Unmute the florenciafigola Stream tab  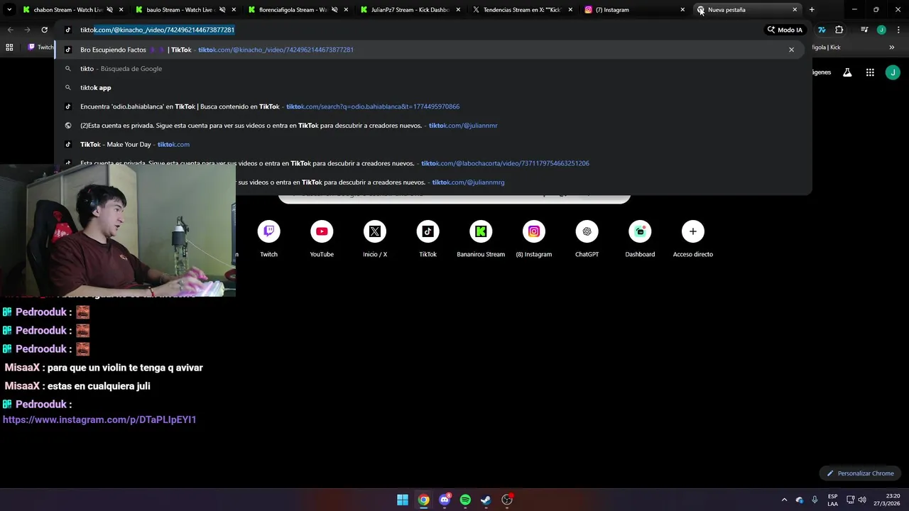coord(335,10)
